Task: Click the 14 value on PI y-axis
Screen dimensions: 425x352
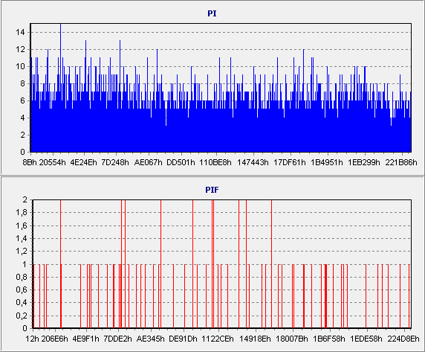Action: 20,32
